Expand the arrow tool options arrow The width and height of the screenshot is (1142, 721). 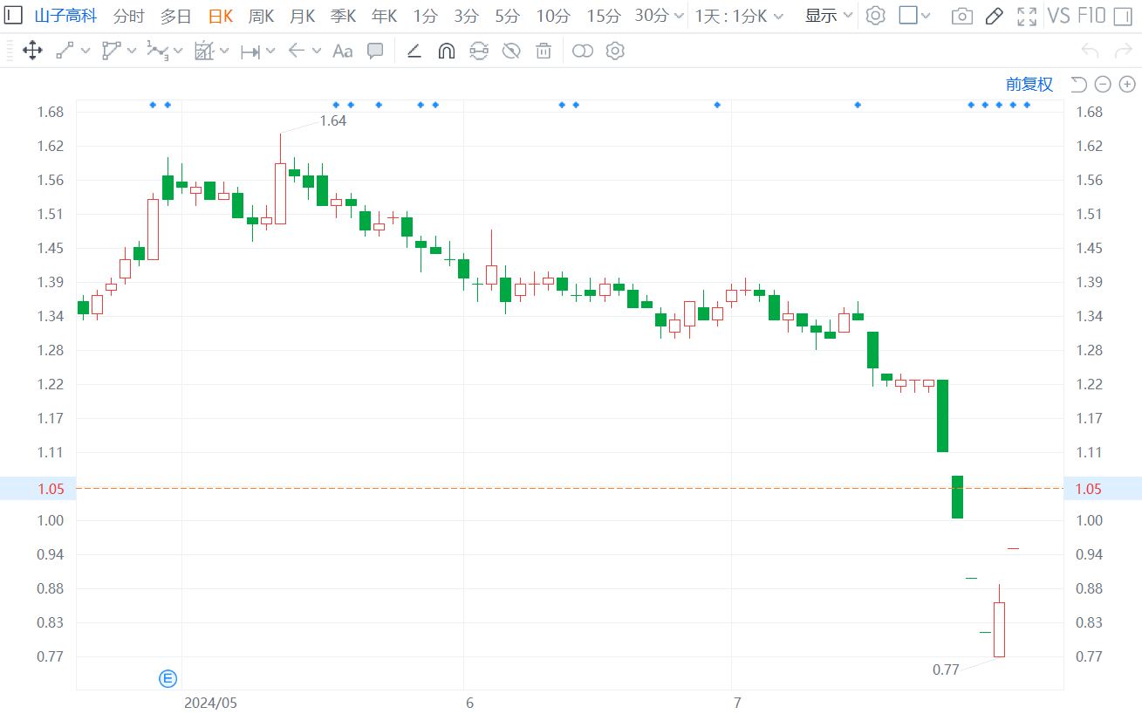tap(316, 51)
